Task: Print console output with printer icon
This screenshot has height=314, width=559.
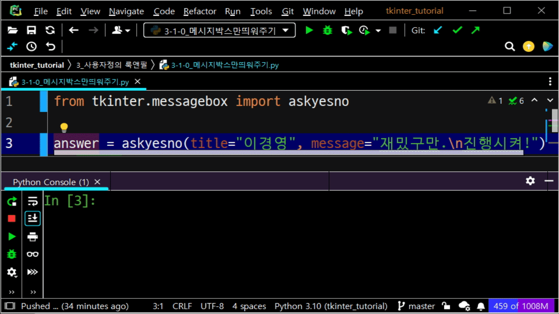Action: pyautogui.click(x=33, y=237)
